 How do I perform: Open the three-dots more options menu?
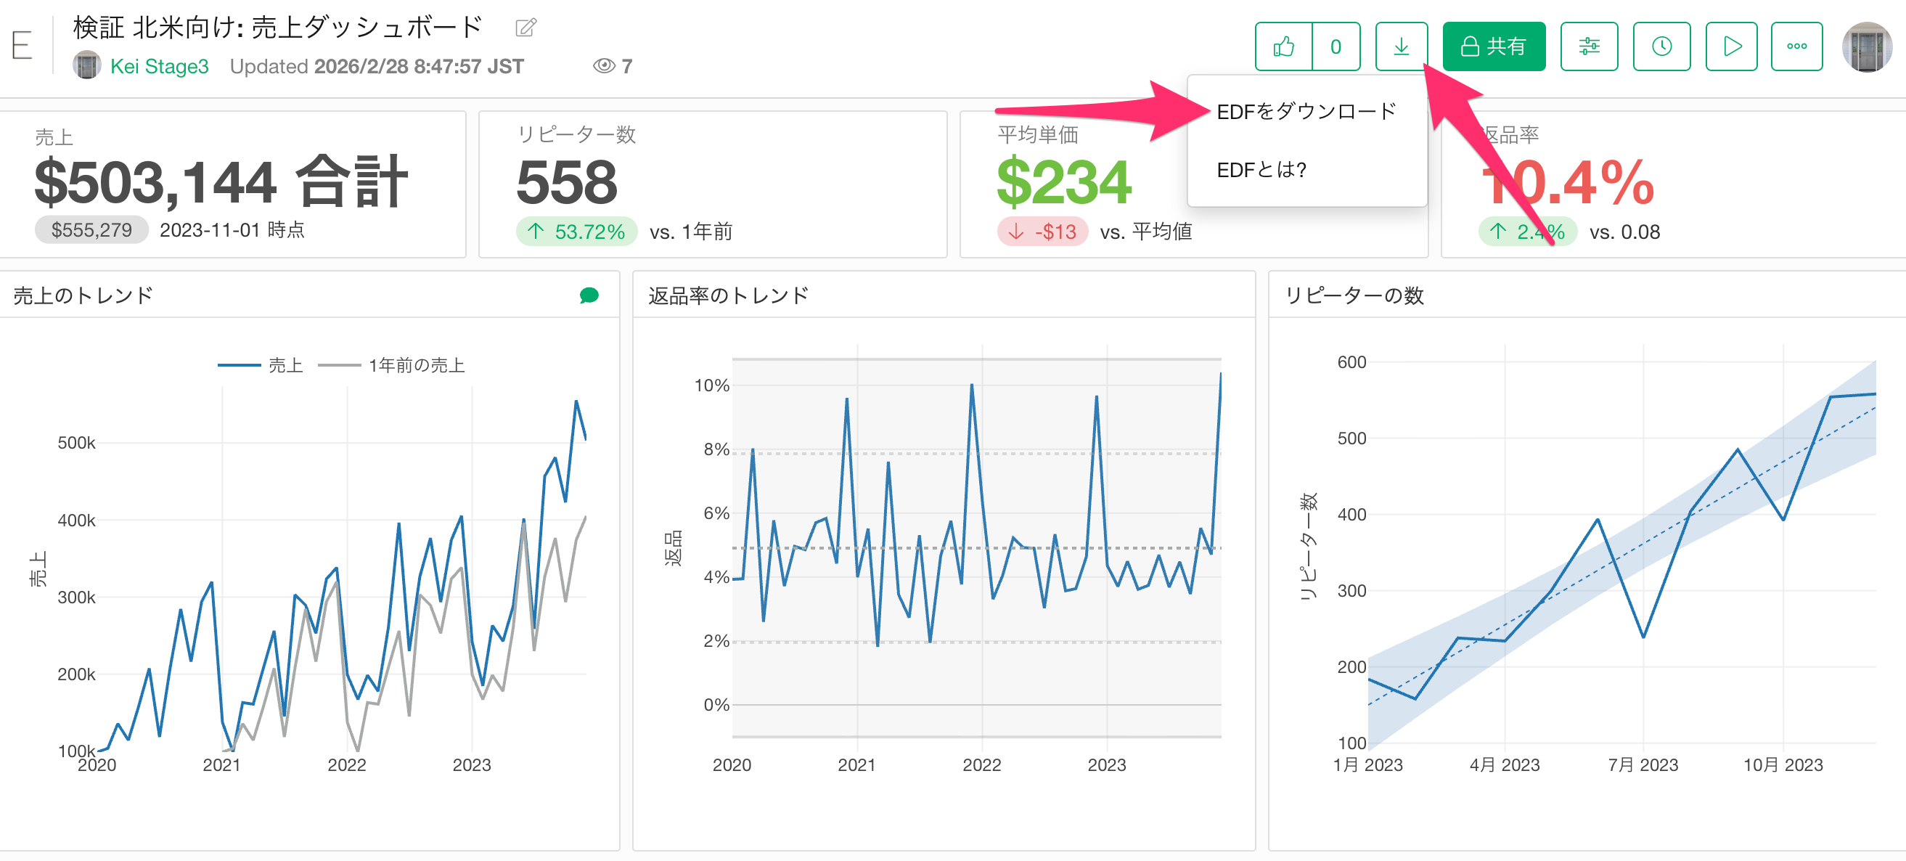coord(1796,46)
